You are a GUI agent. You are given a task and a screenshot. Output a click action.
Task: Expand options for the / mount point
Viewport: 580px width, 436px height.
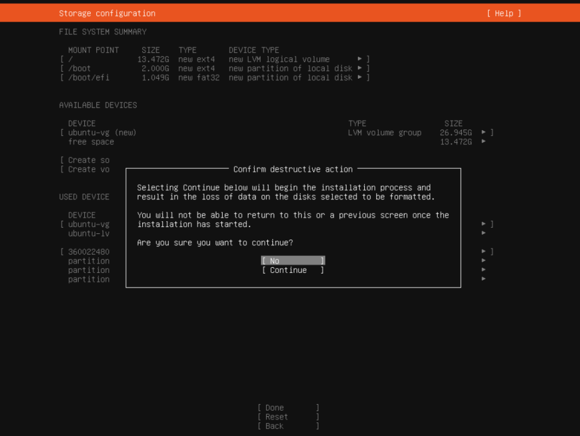pos(361,59)
